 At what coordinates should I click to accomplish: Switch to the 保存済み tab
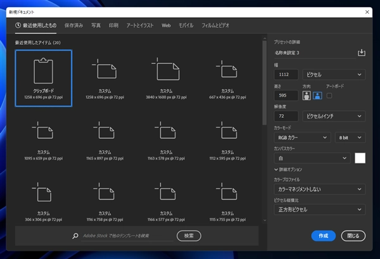coord(73,25)
